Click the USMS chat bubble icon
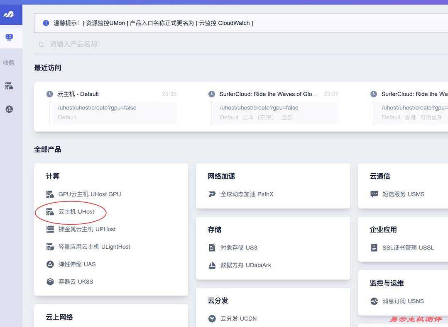Screen dimensions: 448x327 coord(373,194)
